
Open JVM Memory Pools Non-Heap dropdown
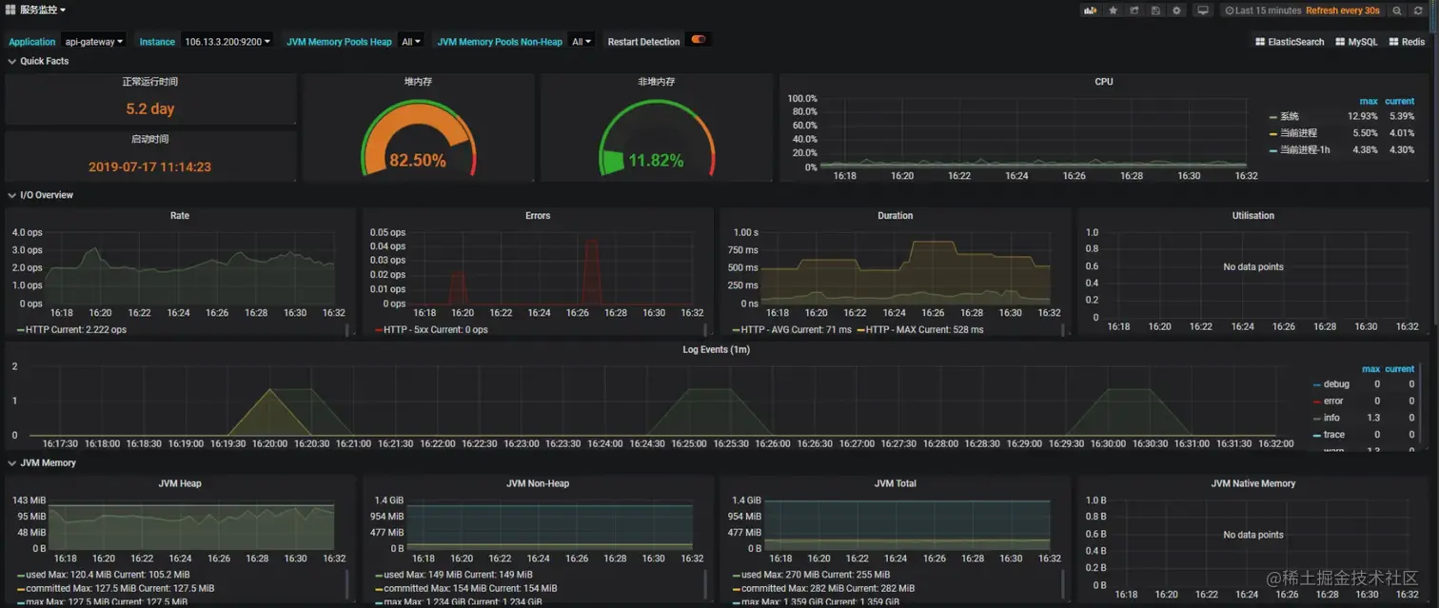(582, 42)
